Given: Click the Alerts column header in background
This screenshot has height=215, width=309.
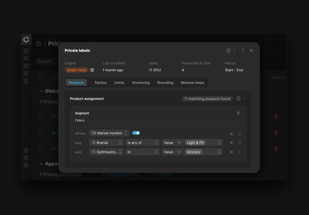Looking at the screenshot, I should (x=279, y=77).
